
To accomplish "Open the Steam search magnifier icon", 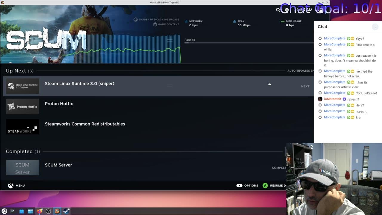I will (x=278, y=10).
